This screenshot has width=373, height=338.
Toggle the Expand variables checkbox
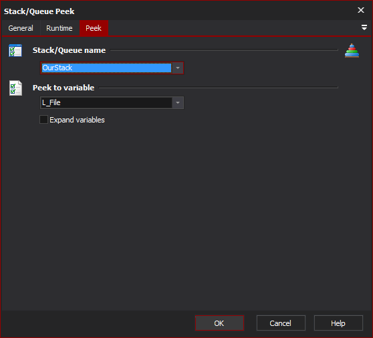click(x=43, y=120)
